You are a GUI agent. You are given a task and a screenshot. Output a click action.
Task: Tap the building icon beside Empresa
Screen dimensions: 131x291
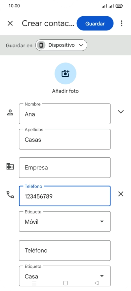pos(10,166)
